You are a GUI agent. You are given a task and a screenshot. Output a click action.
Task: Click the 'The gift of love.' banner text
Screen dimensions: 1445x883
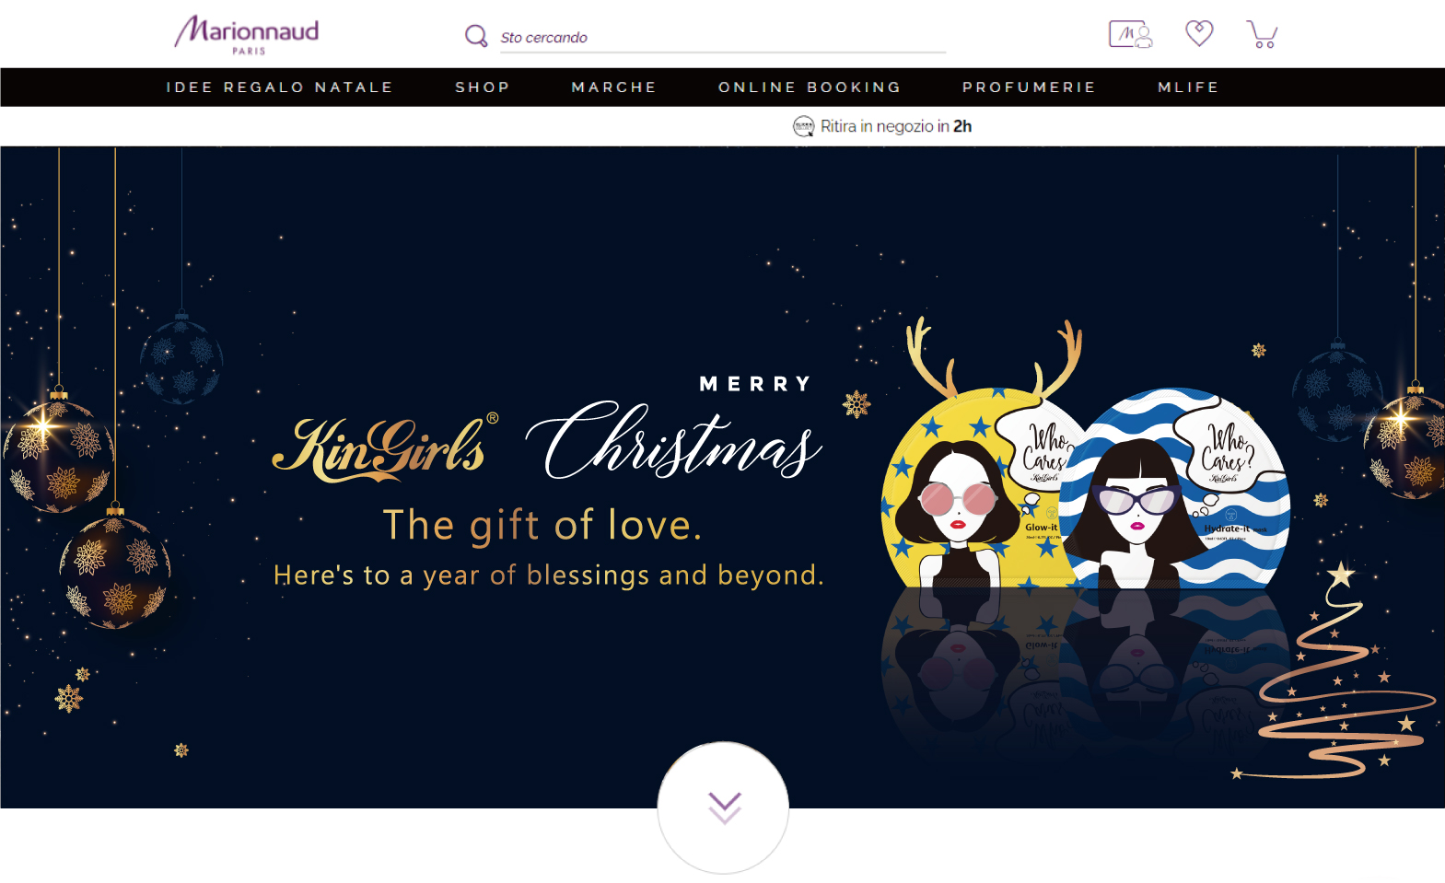(x=542, y=526)
